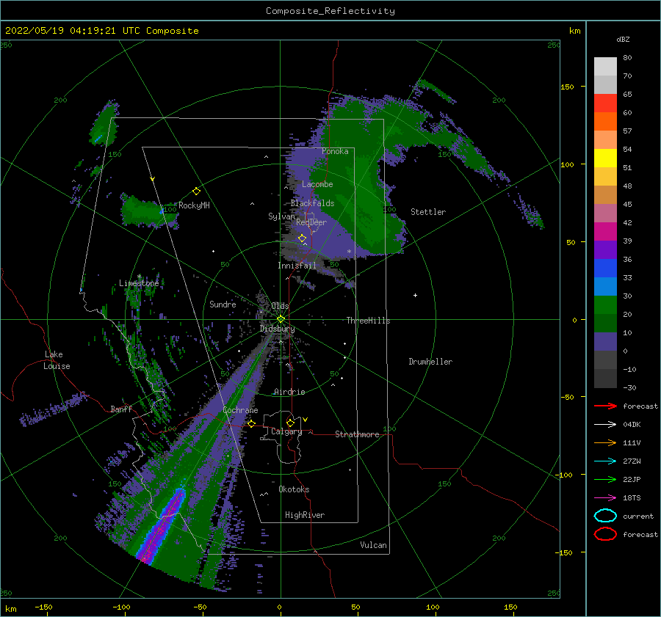Click the yellow diamond marker near Cochrane

252,423
